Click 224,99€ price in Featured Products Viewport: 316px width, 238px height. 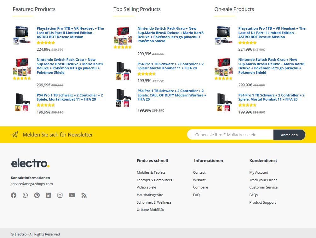pyautogui.click(x=43, y=49)
